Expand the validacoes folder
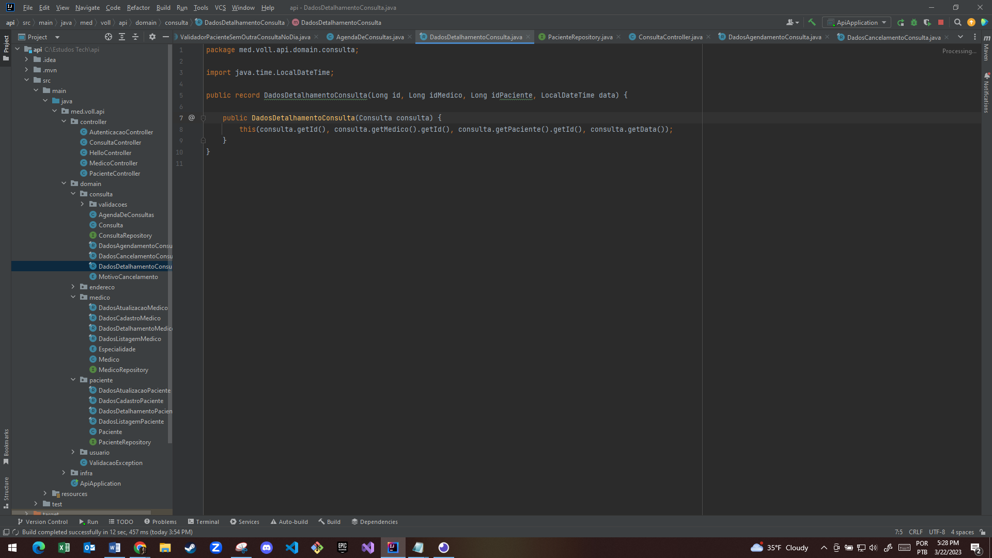The image size is (992, 558). tap(83, 204)
